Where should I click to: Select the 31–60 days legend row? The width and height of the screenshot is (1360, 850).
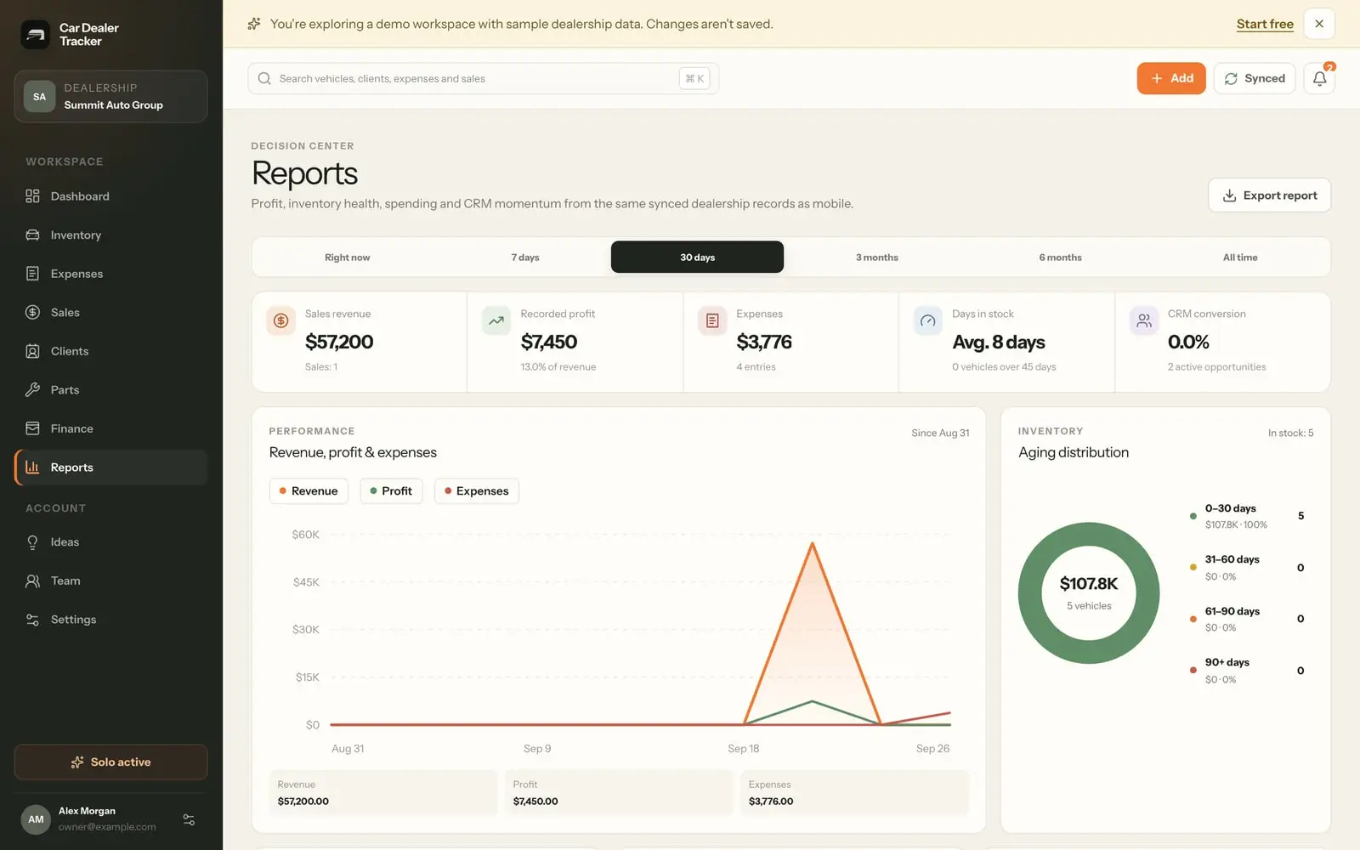pos(1248,568)
